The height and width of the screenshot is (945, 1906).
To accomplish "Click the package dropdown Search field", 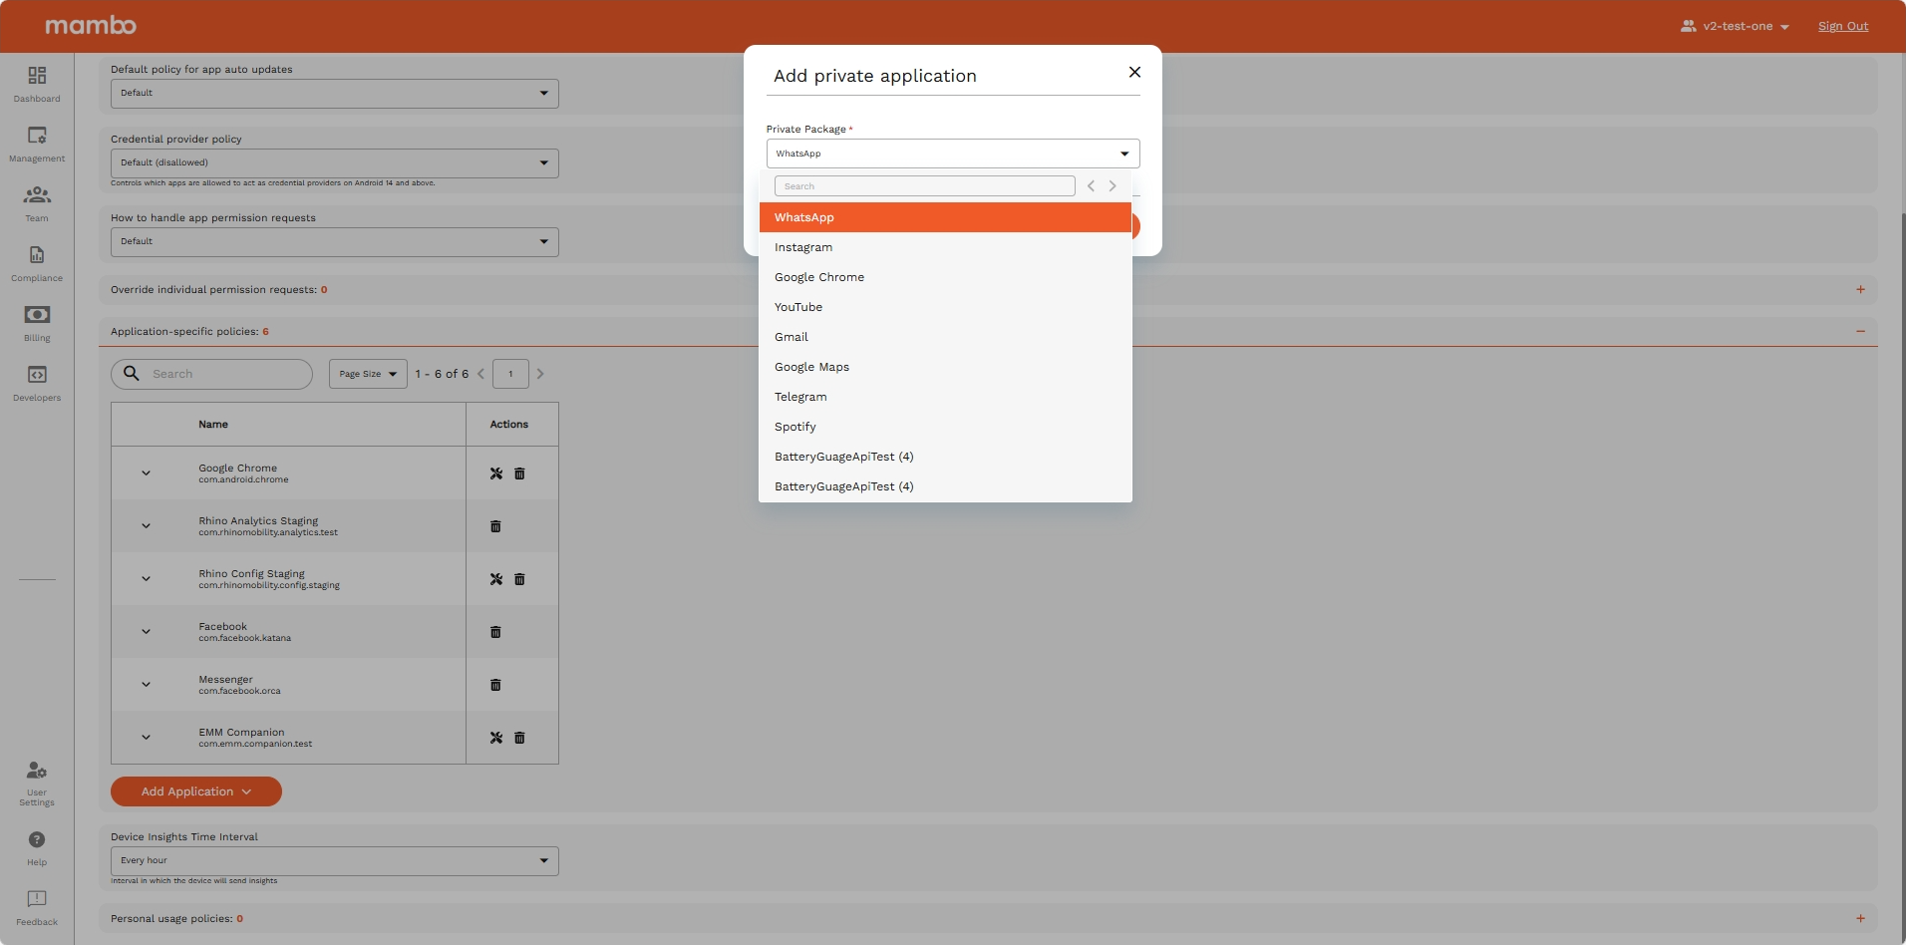I will (925, 186).
